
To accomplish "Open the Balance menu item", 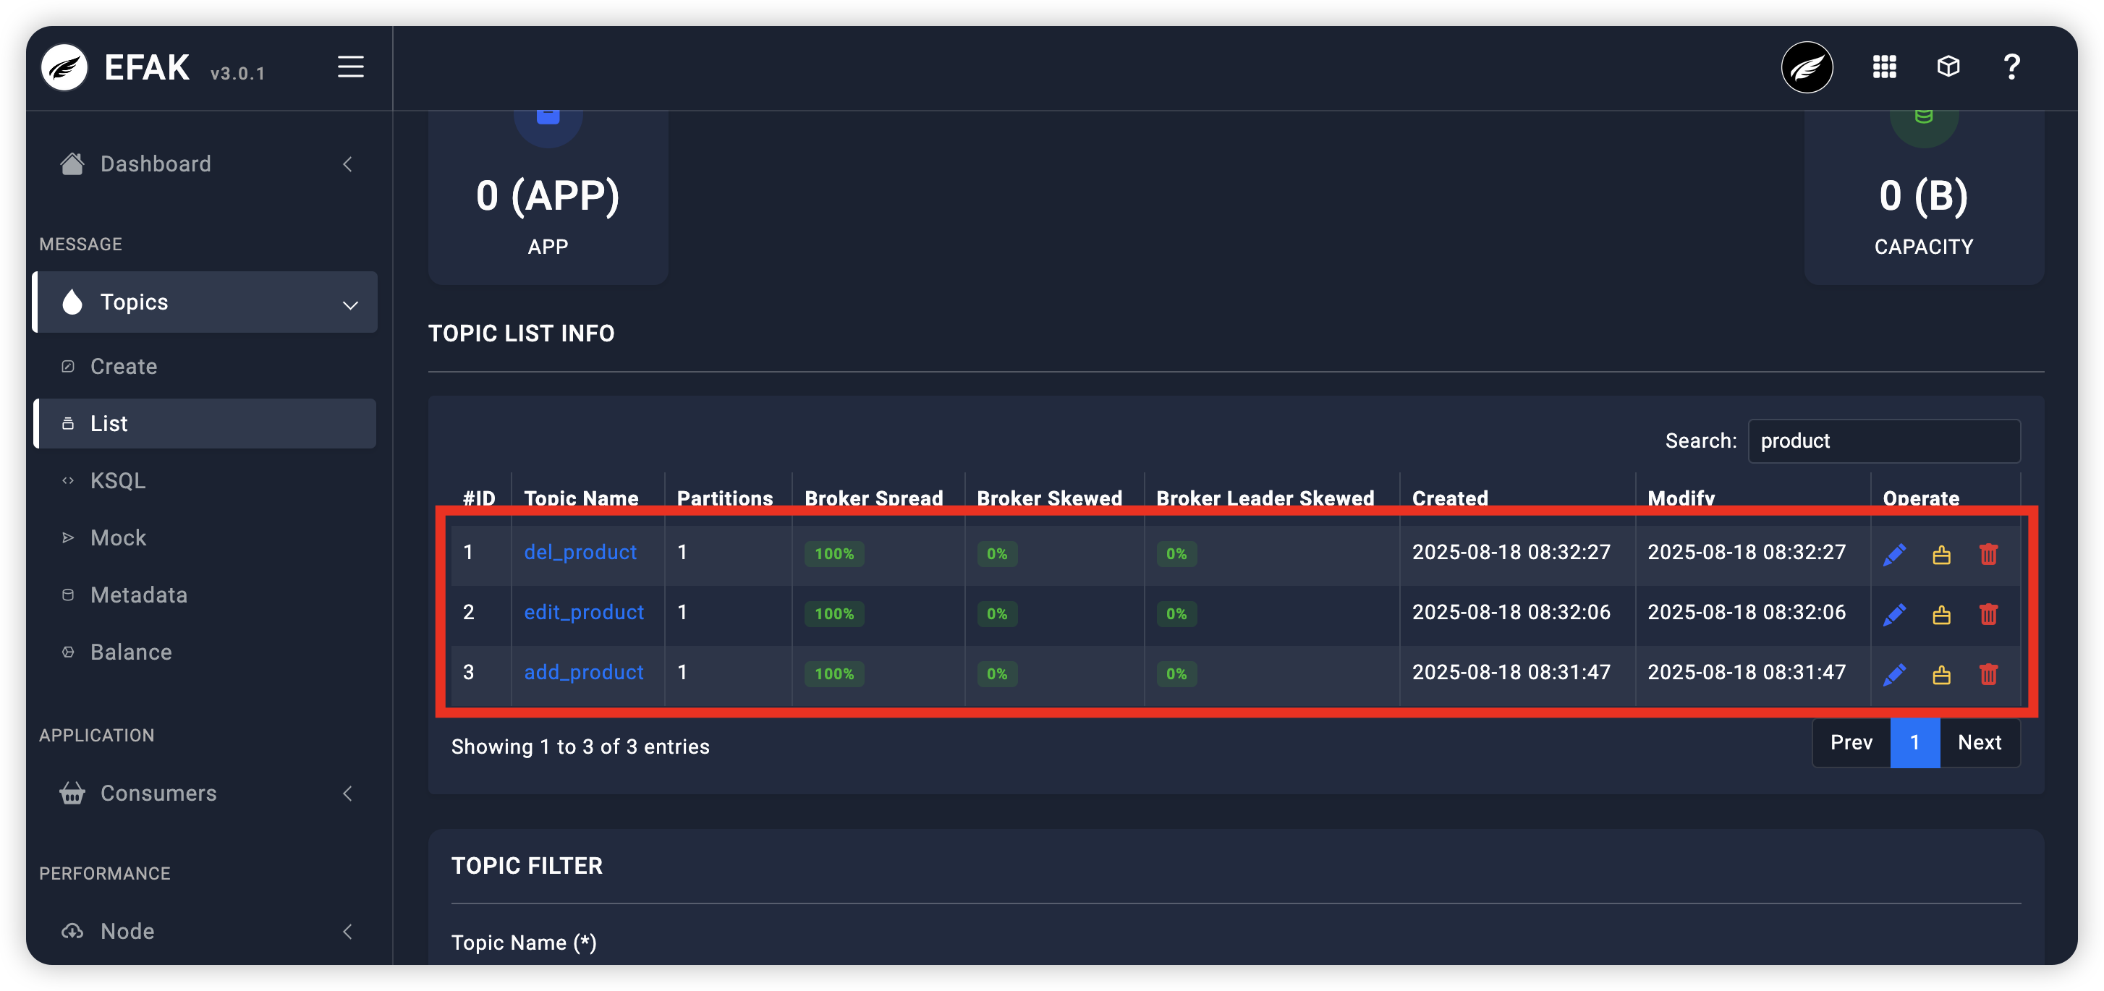I will coord(204,652).
